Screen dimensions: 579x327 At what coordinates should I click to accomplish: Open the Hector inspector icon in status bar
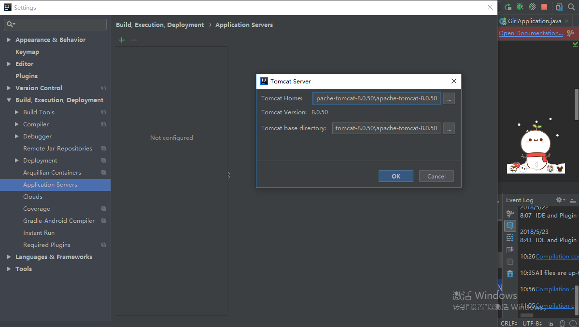click(x=562, y=323)
